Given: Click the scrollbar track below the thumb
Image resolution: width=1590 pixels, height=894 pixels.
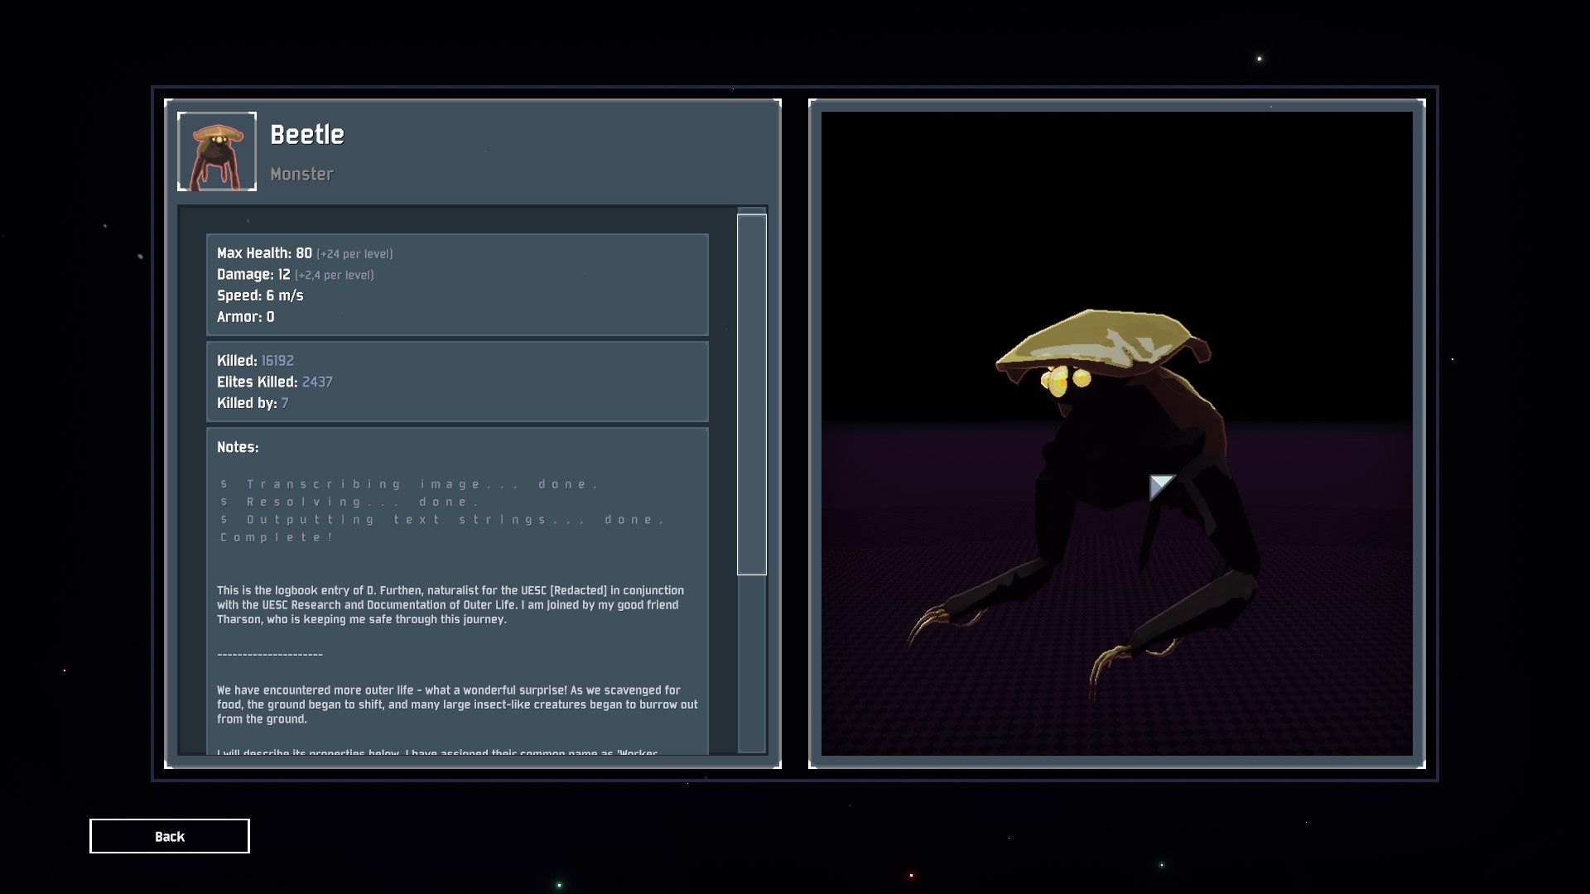Looking at the screenshot, I should pyautogui.click(x=751, y=662).
